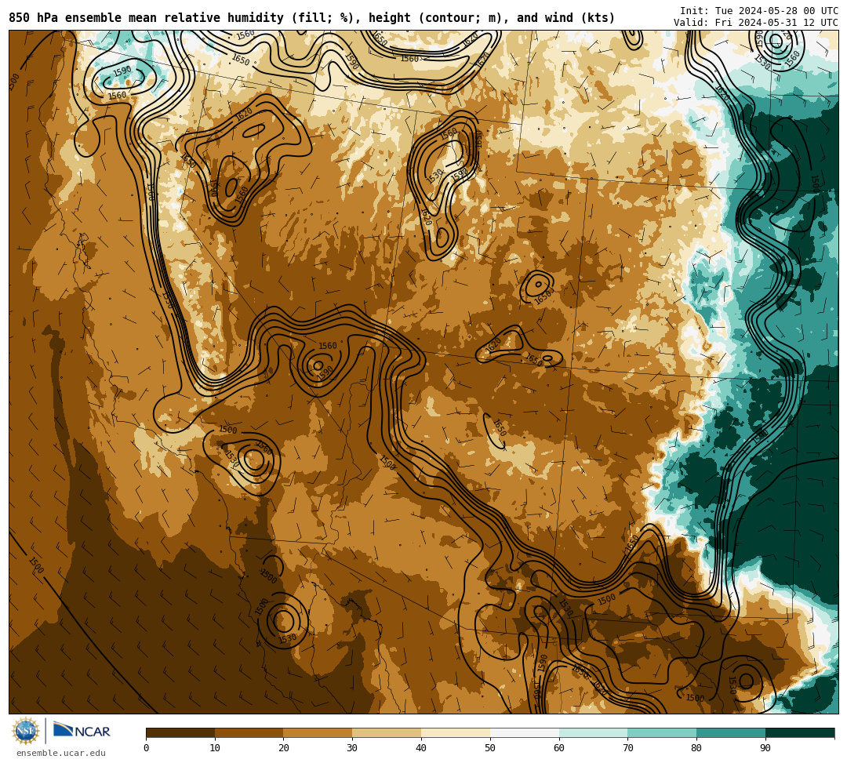Click the 80–90% dark teal colorbar segment
847x763 pixels.
pos(731,732)
